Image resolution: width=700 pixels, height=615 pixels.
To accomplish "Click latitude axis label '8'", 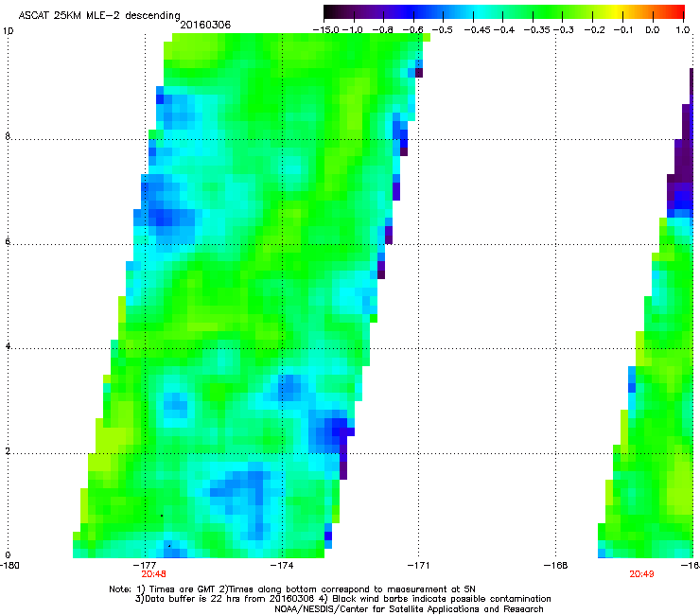I will [x=8, y=136].
